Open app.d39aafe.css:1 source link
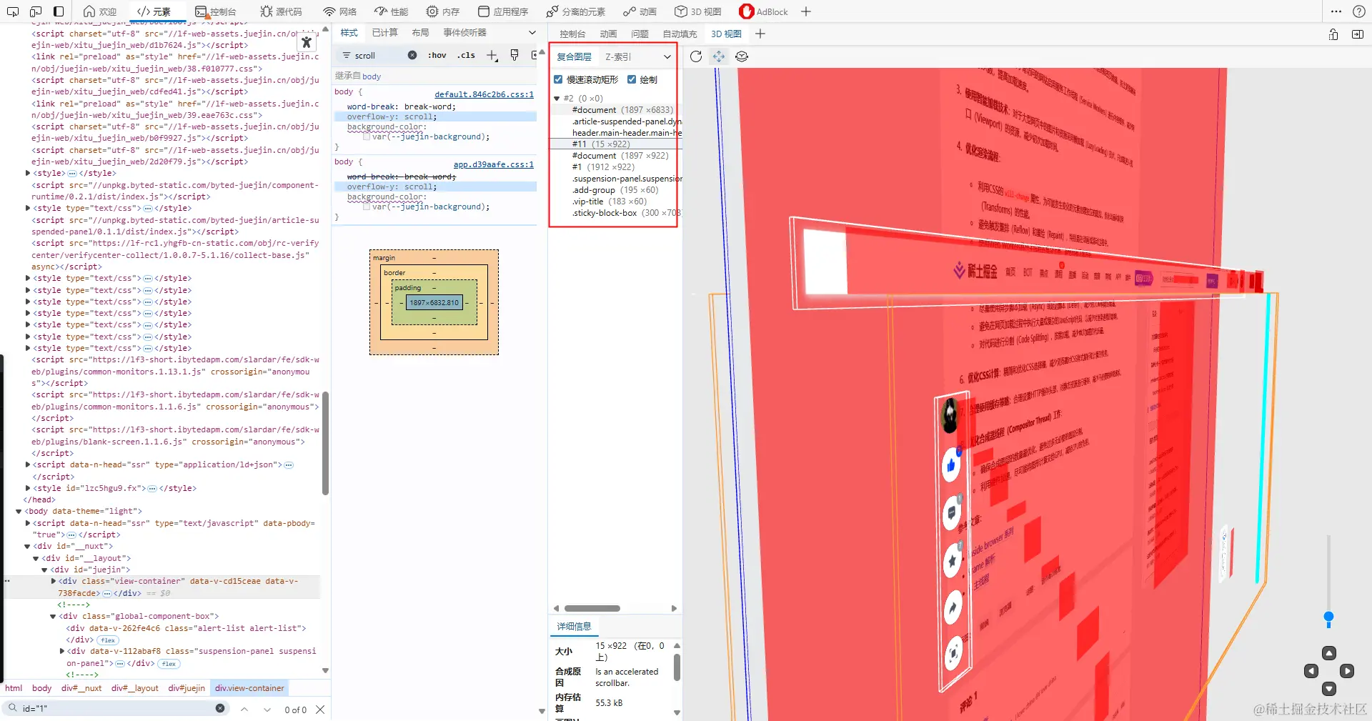The image size is (1372, 721). [493, 164]
